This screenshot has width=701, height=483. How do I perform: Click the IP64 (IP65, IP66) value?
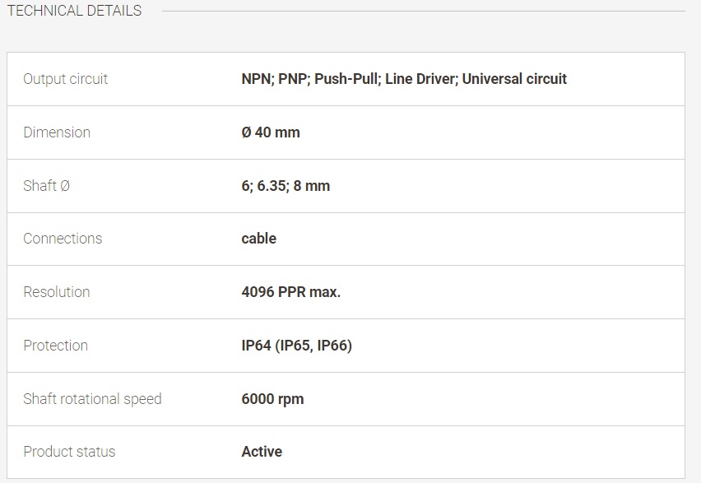pyautogui.click(x=297, y=346)
